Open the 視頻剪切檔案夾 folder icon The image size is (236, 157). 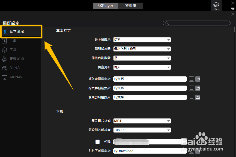tap(198, 97)
